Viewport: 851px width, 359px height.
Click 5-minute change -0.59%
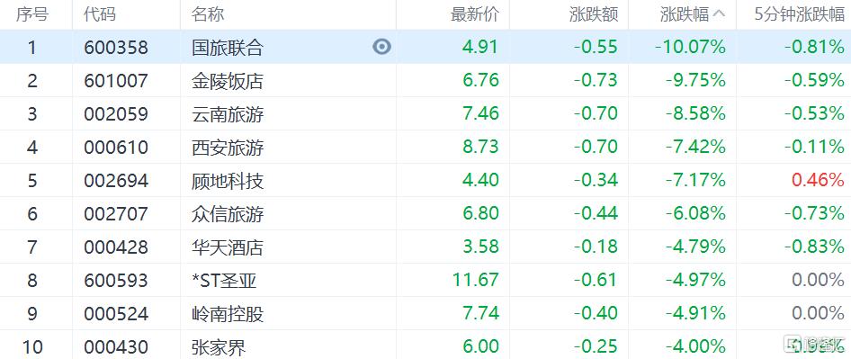(x=814, y=81)
